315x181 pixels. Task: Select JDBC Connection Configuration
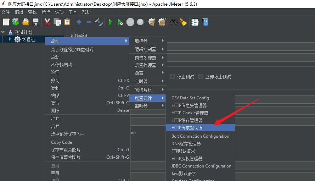pyautogui.click(x=200, y=166)
